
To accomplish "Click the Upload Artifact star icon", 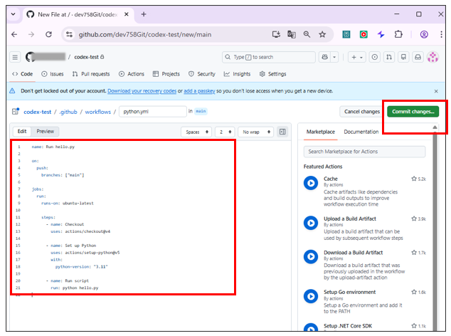I will point(414,219).
